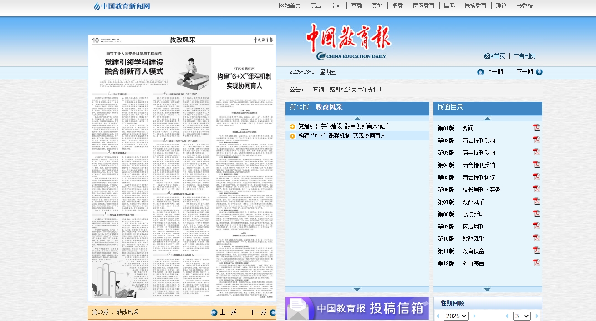The height and width of the screenshot is (321, 596).
Task: Select 第12版 : 教育展台 in page list
Action: tap(461, 263)
